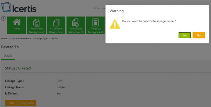The width and height of the screenshot is (211, 107).
Task: Open the Association Management tile
Action: tap(56, 25)
